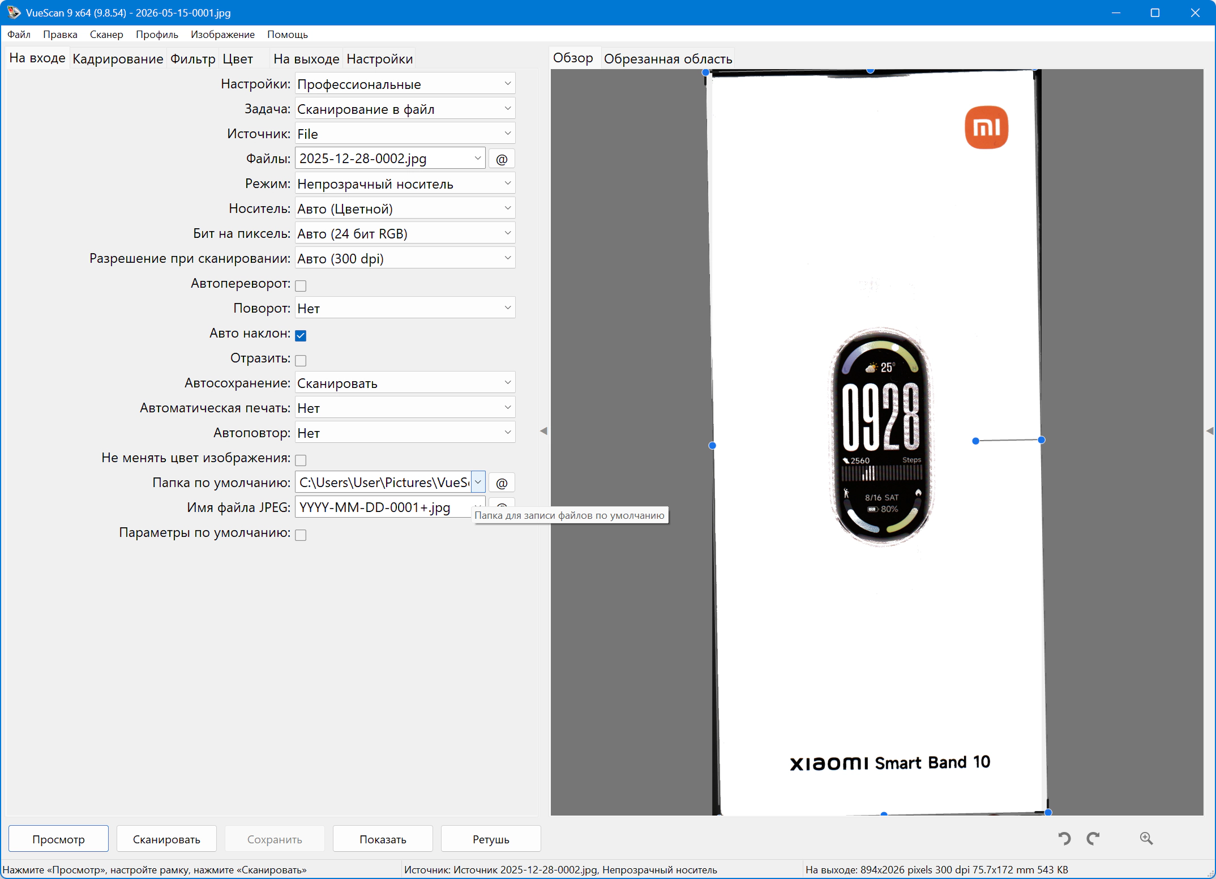Open the Задача dropdown
This screenshot has width=1216, height=879.
pyautogui.click(x=405, y=109)
